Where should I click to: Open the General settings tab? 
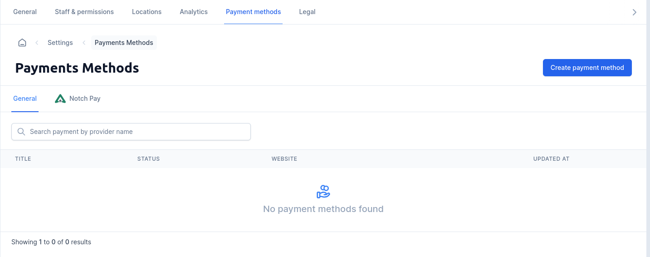click(x=25, y=12)
